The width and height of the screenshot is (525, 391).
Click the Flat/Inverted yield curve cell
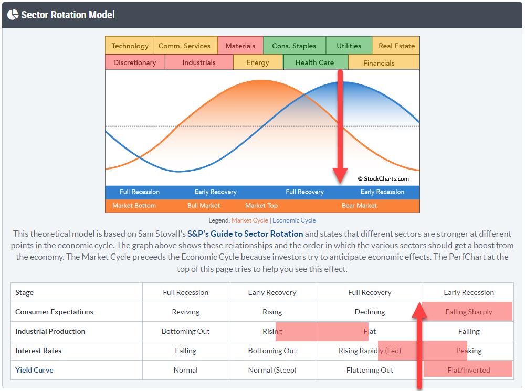(469, 370)
